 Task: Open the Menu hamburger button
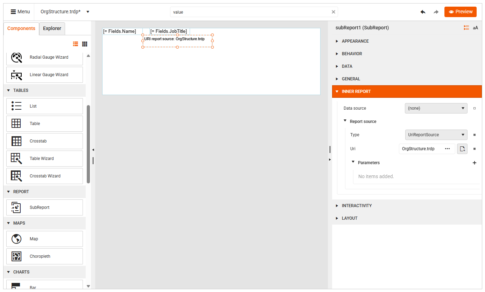(x=20, y=12)
